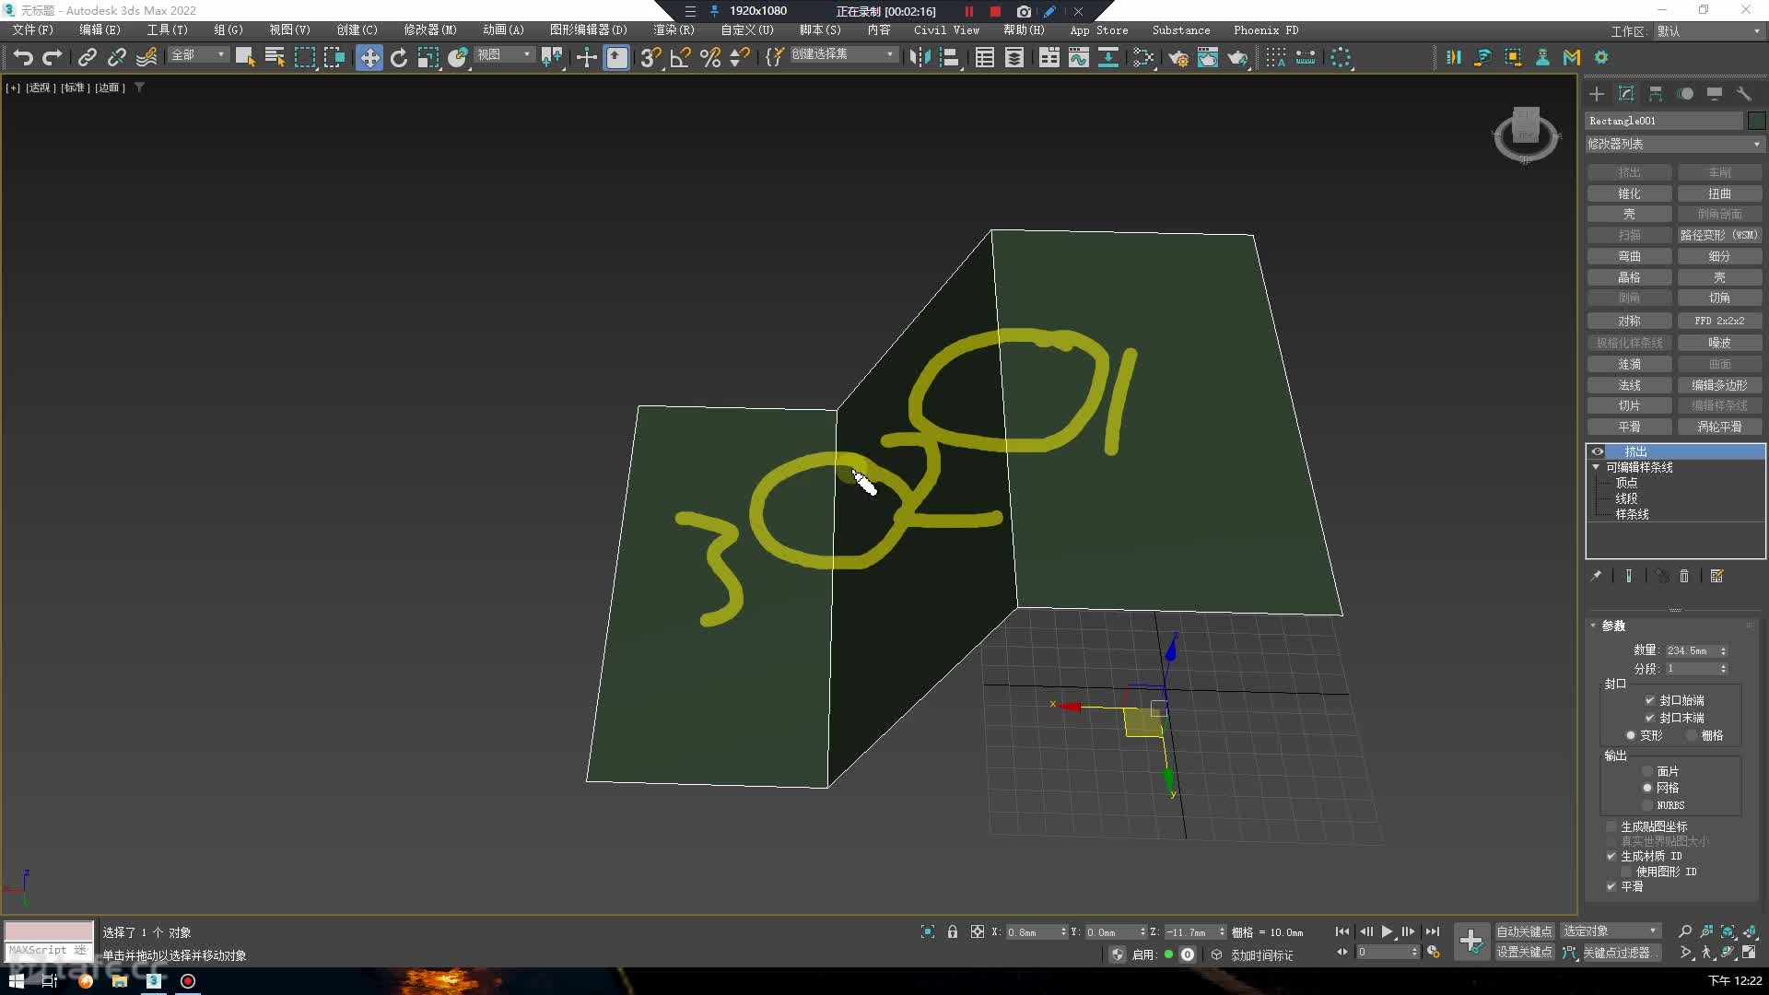
Task: Activate the Select Object tool
Action: (244, 57)
